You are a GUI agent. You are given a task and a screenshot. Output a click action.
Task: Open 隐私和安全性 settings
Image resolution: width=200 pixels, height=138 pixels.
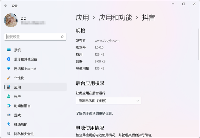35,134
